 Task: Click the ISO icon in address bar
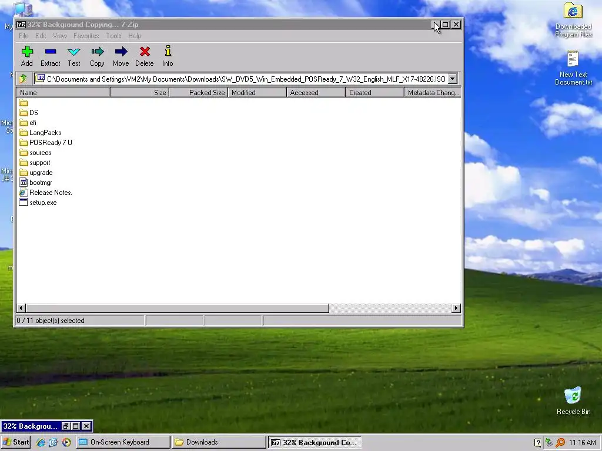tap(40, 78)
